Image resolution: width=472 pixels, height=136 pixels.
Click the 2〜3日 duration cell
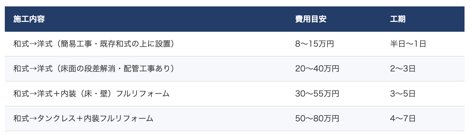[403, 69]
